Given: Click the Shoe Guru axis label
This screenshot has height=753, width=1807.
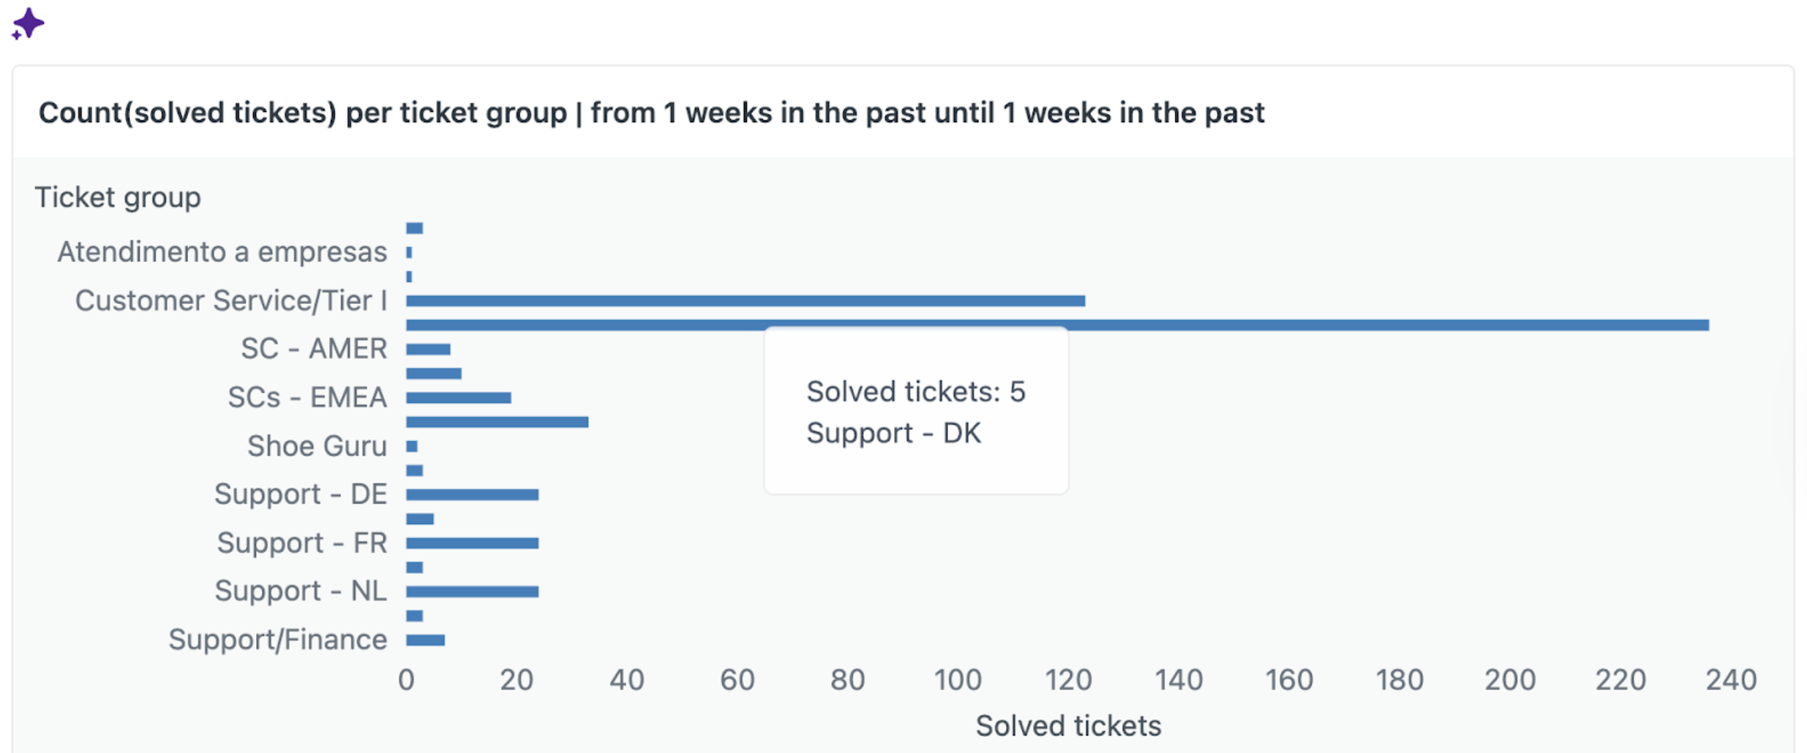Looking at the screenshot, I should [317, 446].
